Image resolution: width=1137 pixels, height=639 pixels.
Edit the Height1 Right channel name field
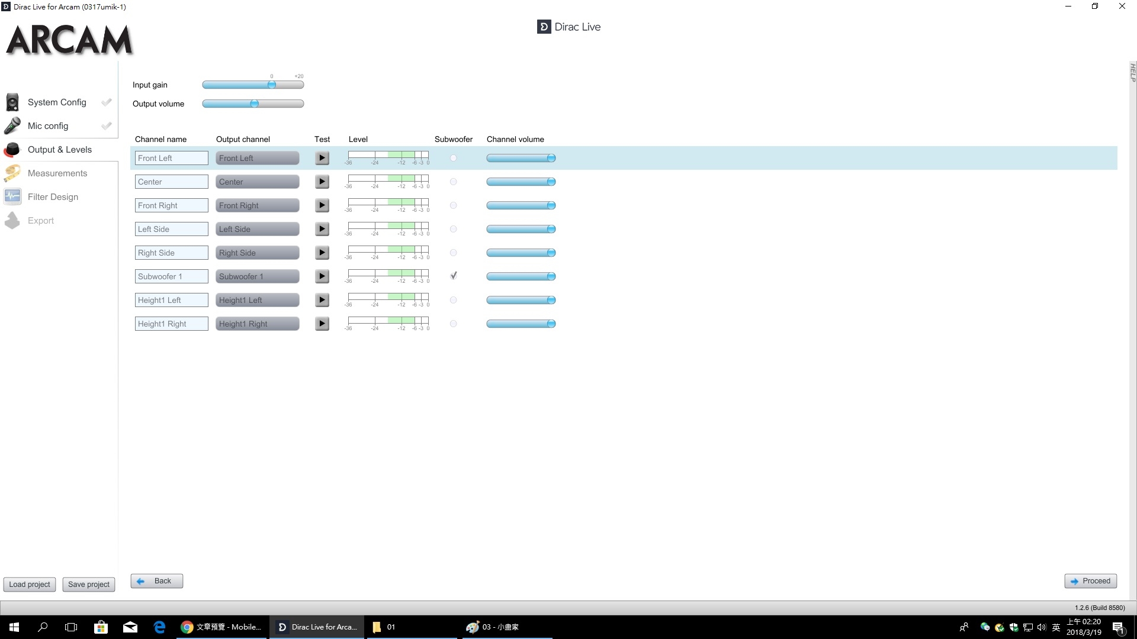[172, 324]
